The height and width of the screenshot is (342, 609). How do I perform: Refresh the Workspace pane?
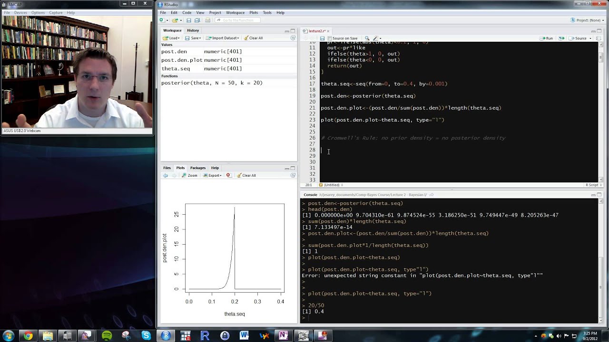293,38
